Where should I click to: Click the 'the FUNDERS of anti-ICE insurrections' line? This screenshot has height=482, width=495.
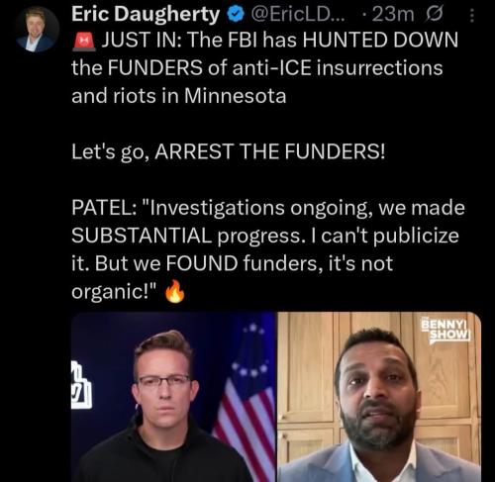tap(257, 68)
